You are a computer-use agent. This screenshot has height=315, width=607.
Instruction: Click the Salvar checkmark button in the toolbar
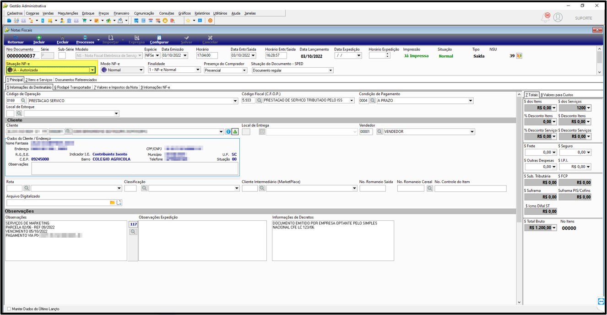click(x=186, y=40)
